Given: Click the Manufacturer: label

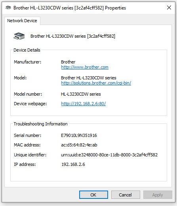Looking at the screenshot, I should (x=28, y=62).
